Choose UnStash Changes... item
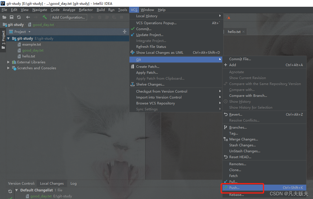 [x=264, y=151]
